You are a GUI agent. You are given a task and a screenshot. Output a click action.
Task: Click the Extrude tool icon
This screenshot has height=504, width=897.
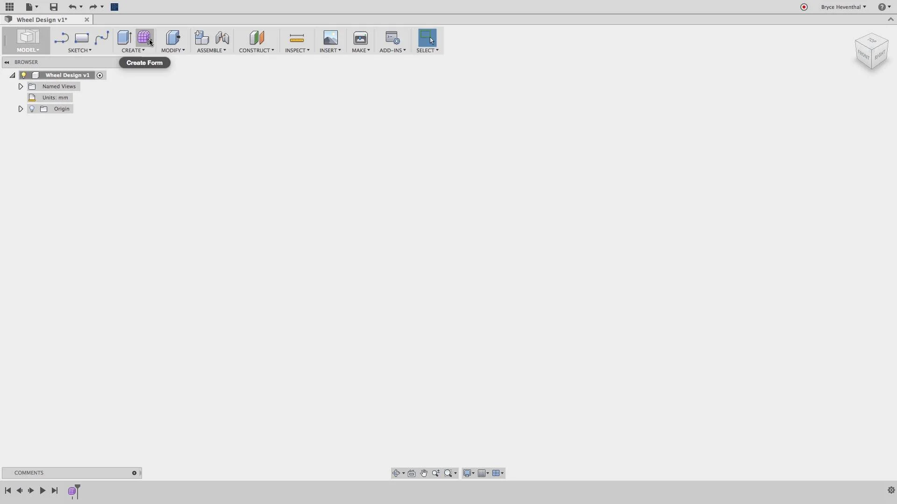(124, 38)
